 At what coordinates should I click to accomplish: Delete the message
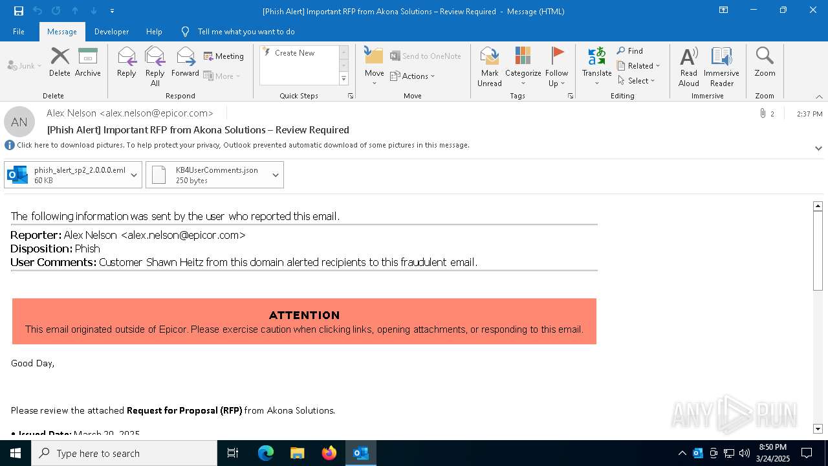60,63
